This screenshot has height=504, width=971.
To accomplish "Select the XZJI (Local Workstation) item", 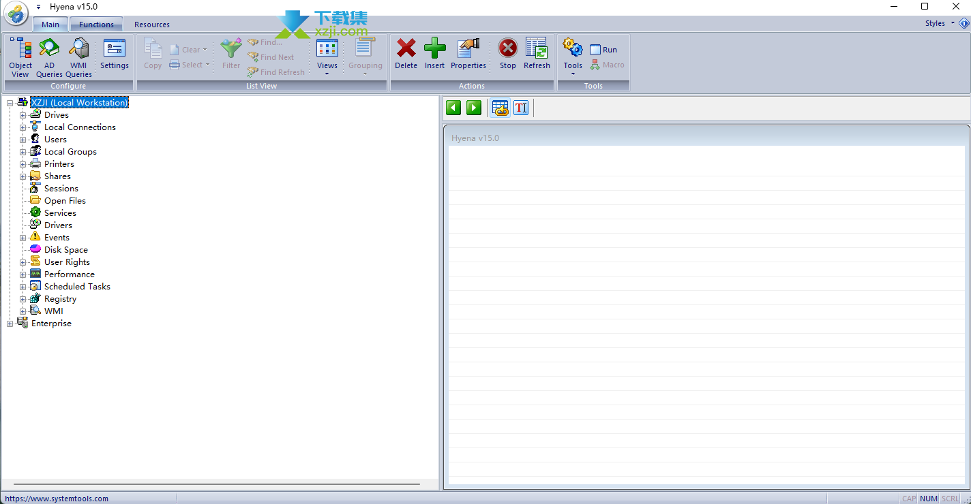I will 79,103.
